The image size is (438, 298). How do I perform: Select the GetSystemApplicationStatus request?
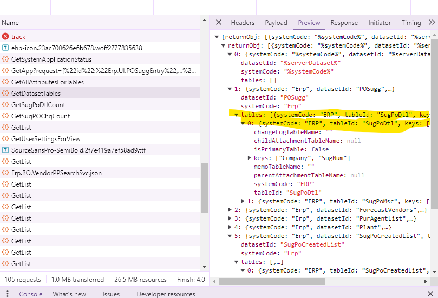(x=100, y=59)
